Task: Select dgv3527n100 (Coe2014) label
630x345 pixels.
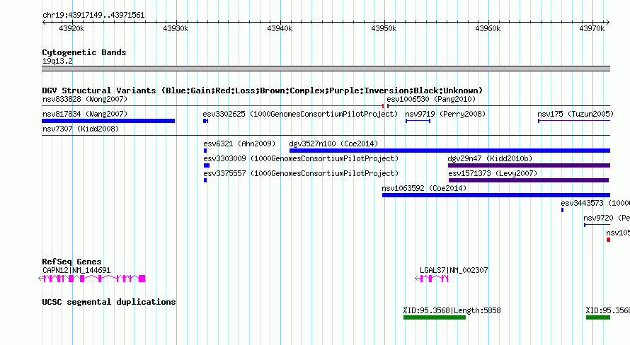Action: (x=333, y=144)
